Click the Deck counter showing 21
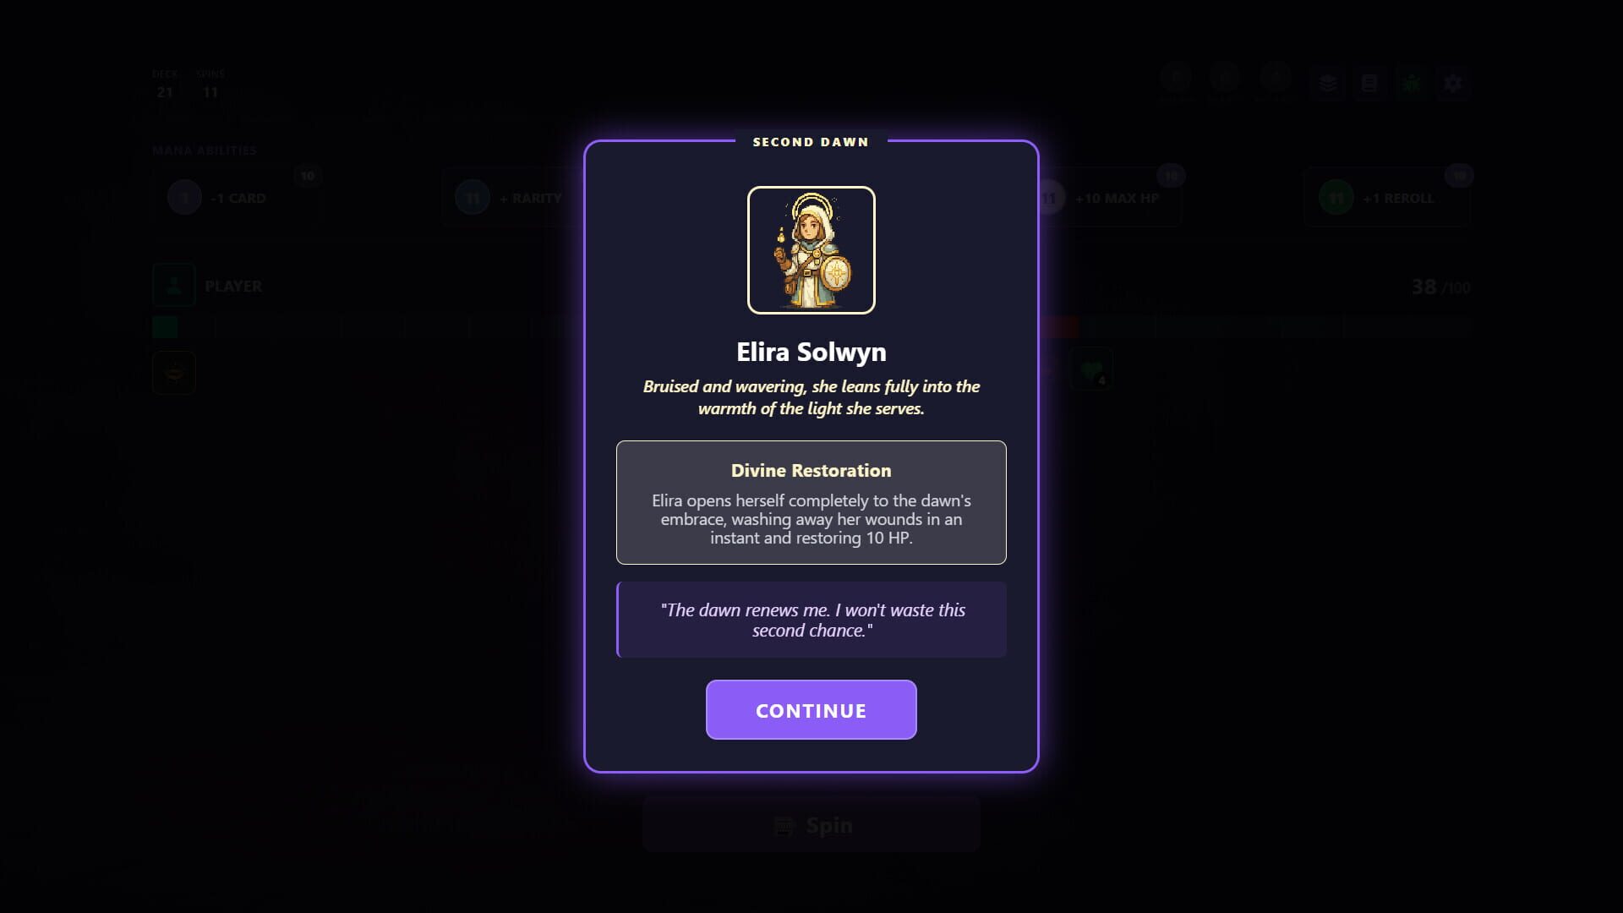Viewport: 1623px width, 913px height. (x=165, y=85)
